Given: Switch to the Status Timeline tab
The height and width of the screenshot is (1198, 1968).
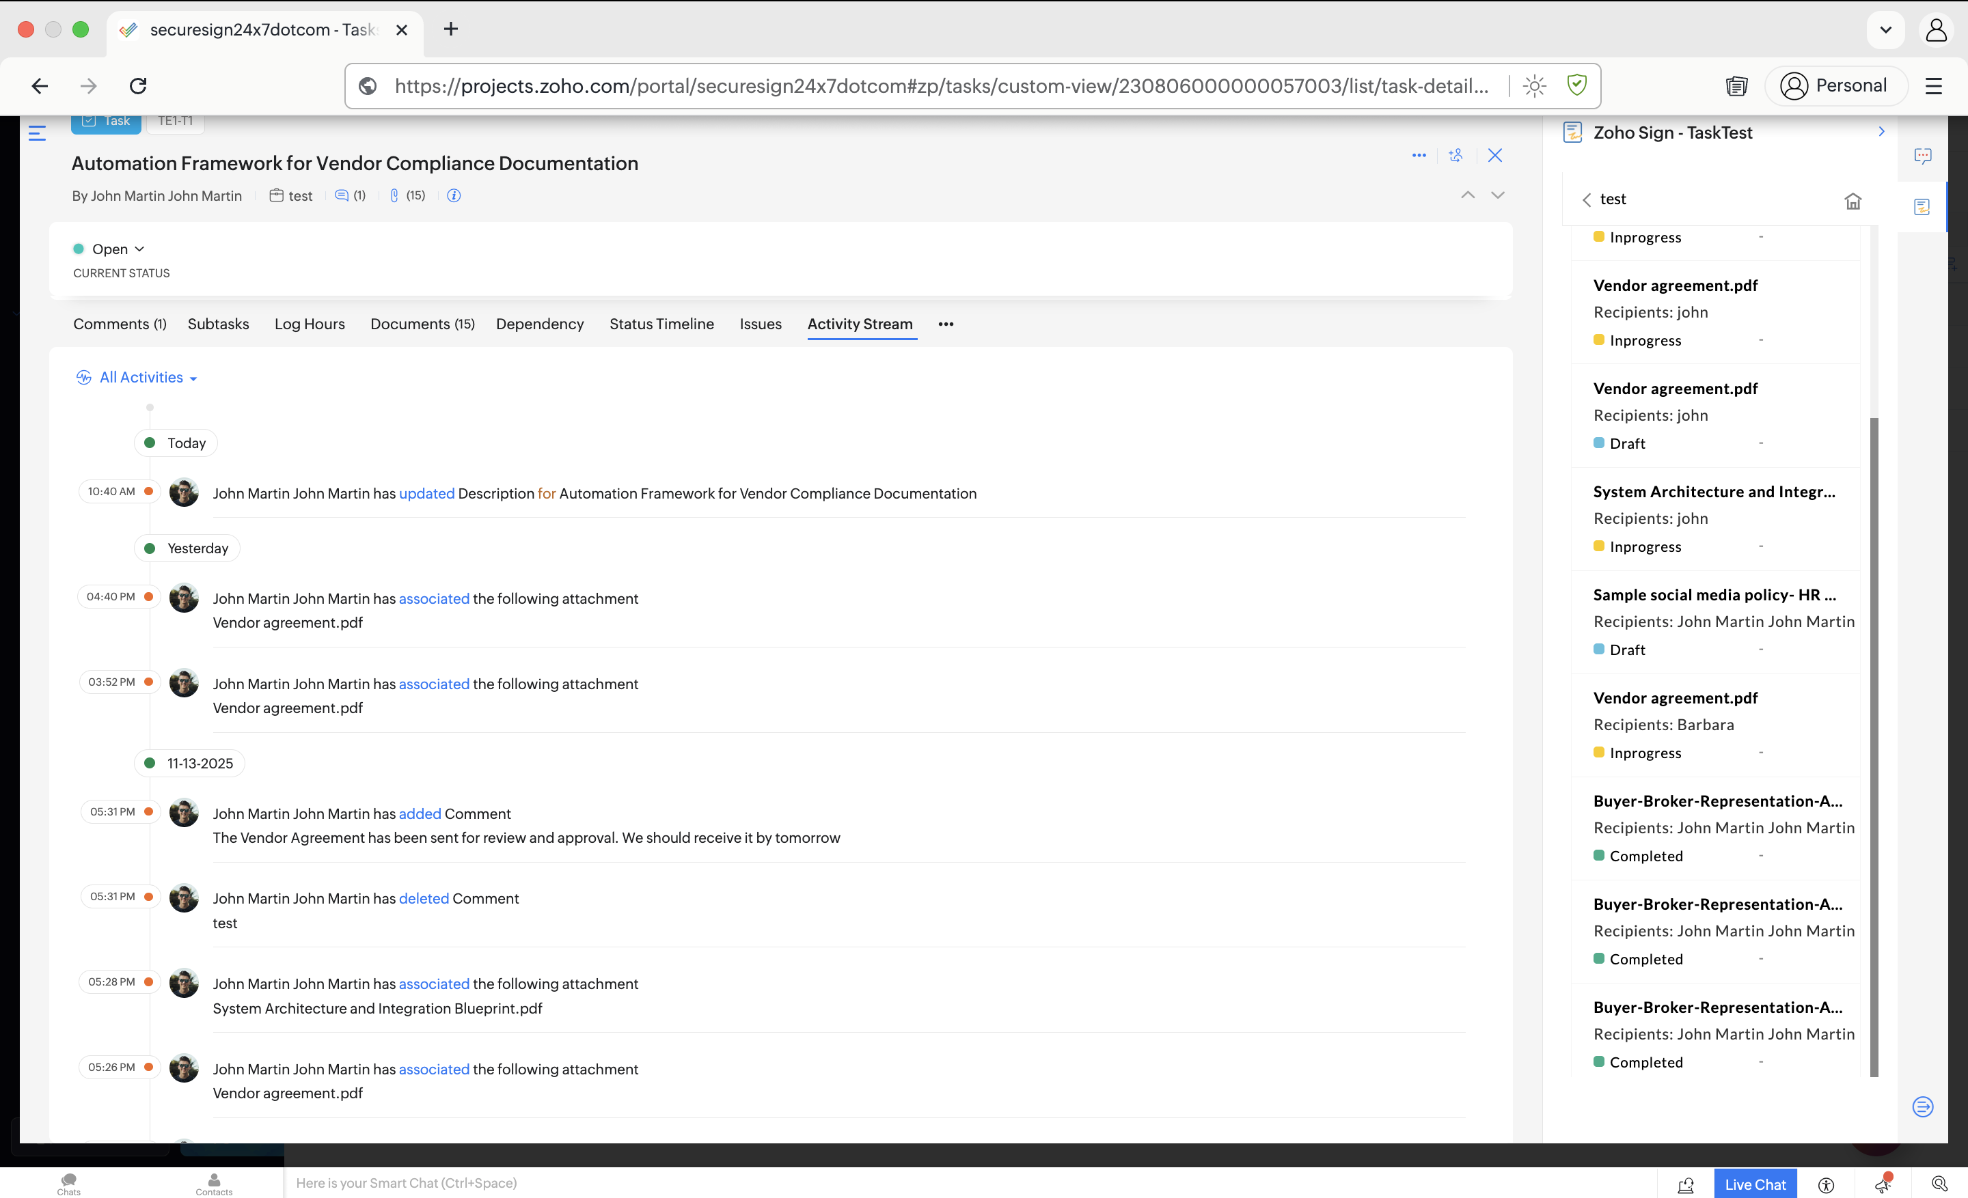Looking at the screenshot, I should click(x=661, y=324).
